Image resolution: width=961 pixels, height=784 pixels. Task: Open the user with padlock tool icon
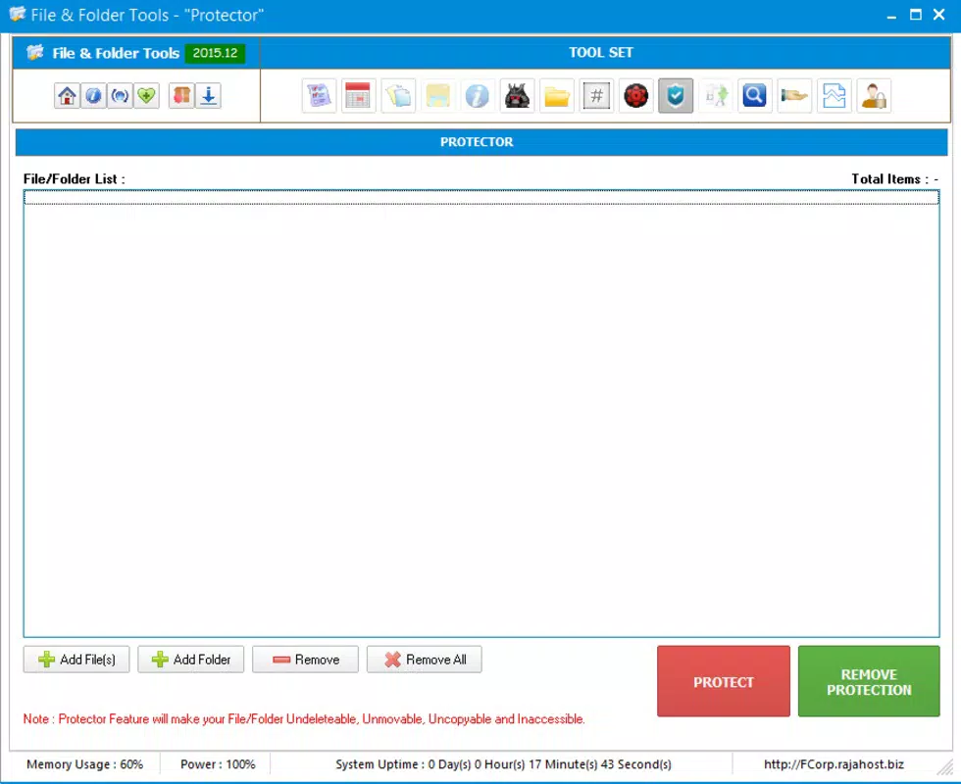coord(874,96)
